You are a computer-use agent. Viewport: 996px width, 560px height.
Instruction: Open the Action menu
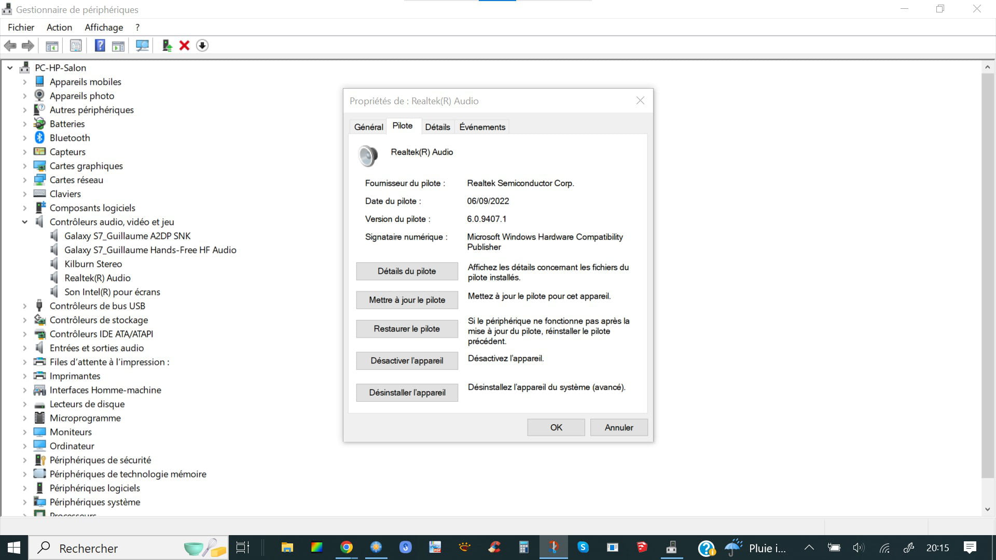[59, 27]
